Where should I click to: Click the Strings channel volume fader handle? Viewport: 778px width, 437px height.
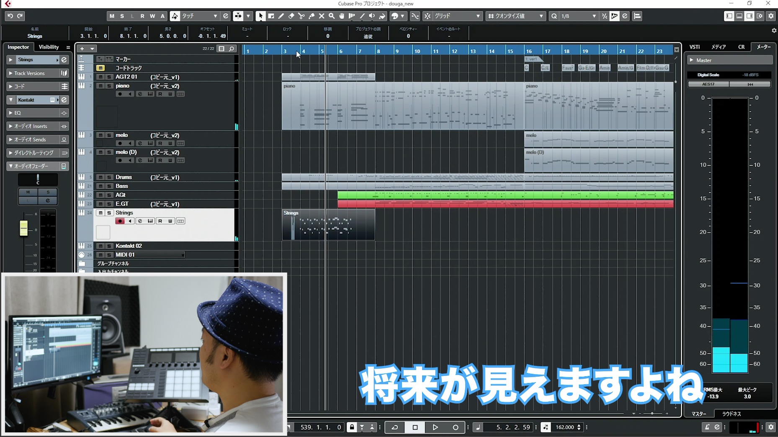click(x=23, y=228)
